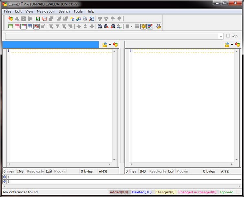Click the Find Next binoculars icon
The width and height of the screenshot is (244, 197).
pos(106,26)
